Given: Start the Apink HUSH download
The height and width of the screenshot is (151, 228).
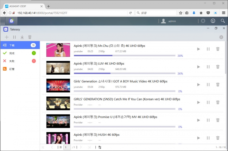Looking at the screenshot, I should click(x=199, y=138).
